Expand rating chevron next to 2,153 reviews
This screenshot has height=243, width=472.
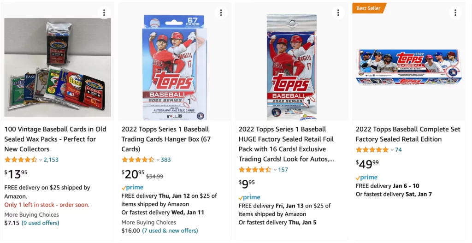tap(41, 160)
